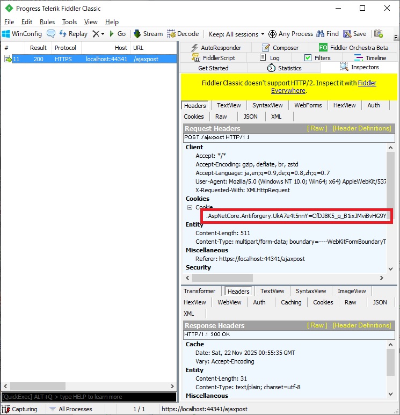Click the Remove X toolbar icon
The image size is (400, 415).
pos(96,34)
